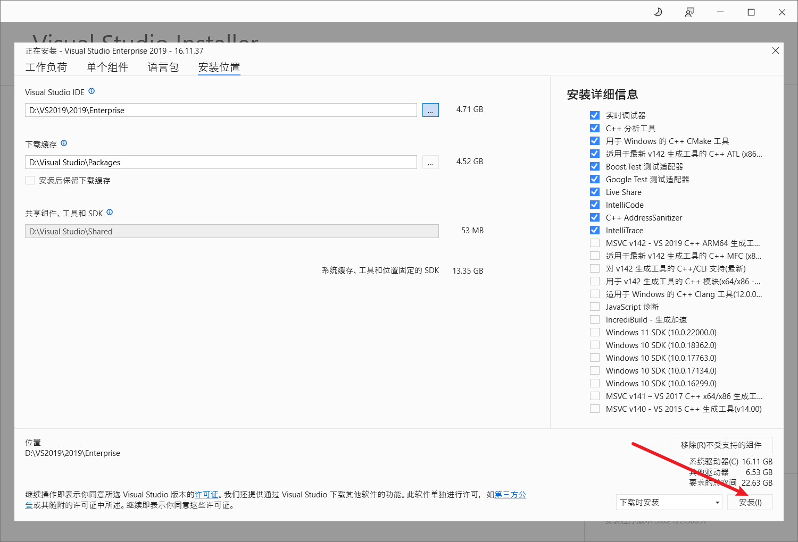
Task: Click info icon next to Visual Studio IDE
Action: [92, 91]
